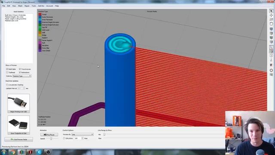This screenshot has height=155, width=275.
Task: Open the Help menu
Action: click(57, 6)
